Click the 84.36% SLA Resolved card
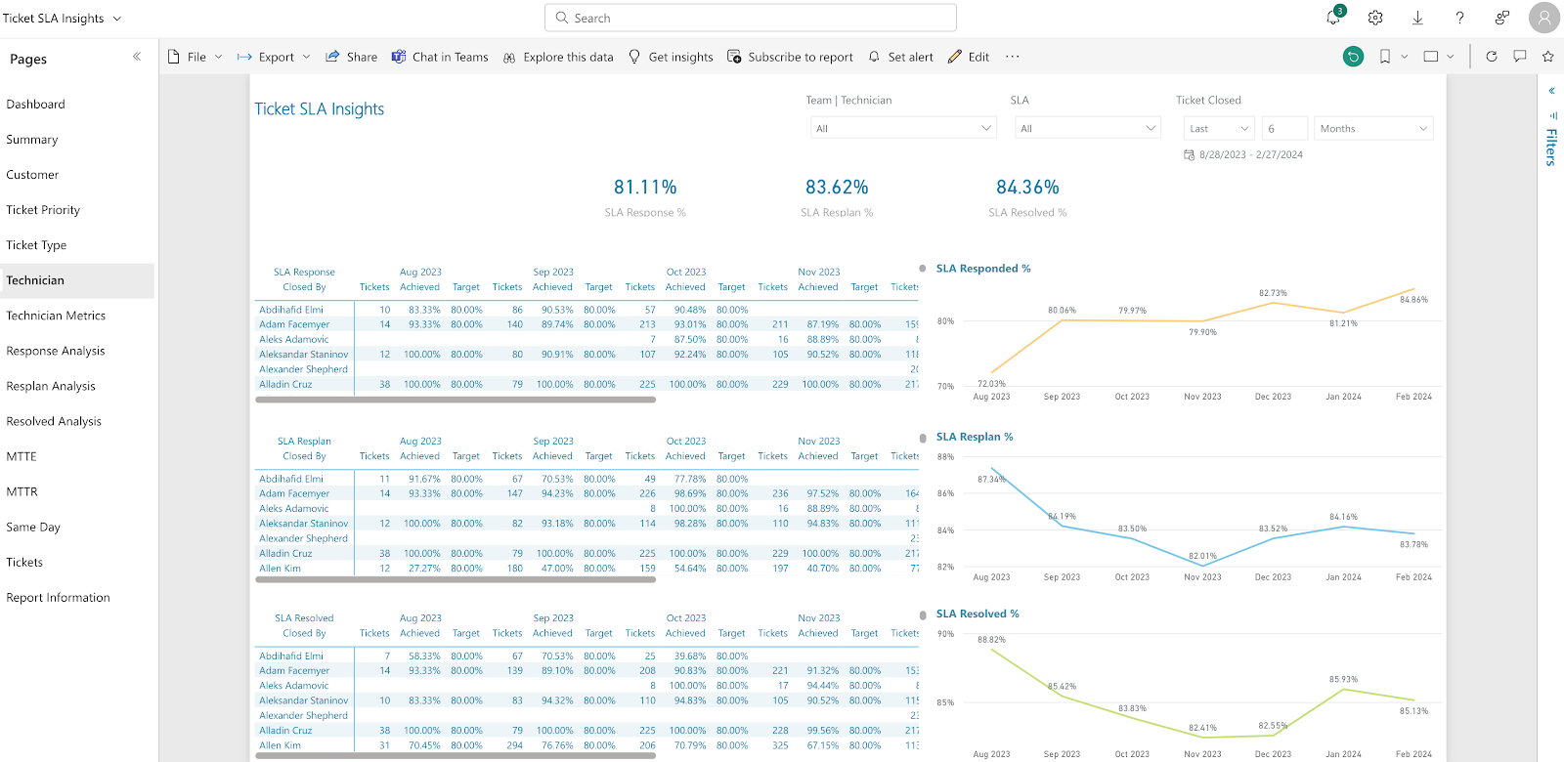The width and height of the screenshot is (1564, 762). pos(1027,196)
